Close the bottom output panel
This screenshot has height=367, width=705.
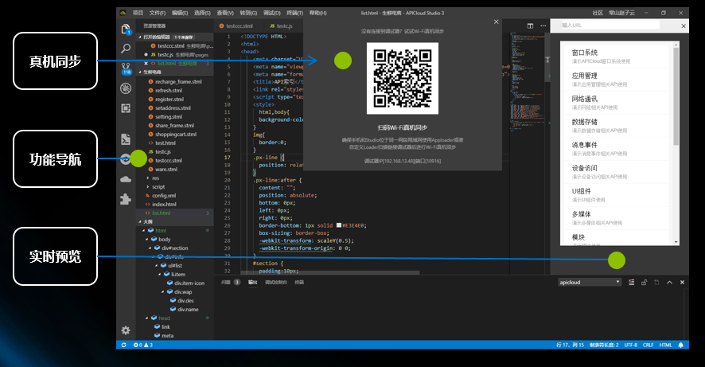(682, 282)
